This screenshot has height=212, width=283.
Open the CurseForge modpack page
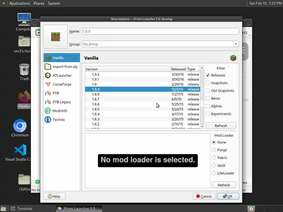click(62, 84)
